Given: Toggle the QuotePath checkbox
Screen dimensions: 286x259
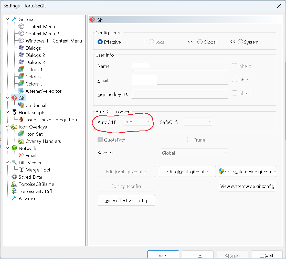Looking at the screenshot, I should [x=100, y=140].
